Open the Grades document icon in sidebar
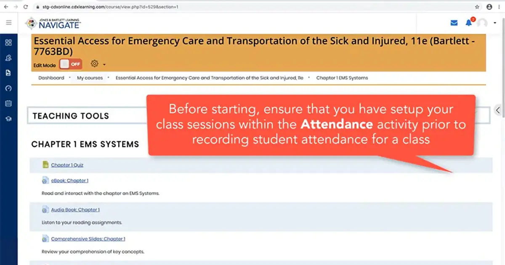This screenshot has height=265, width=505. [x=9, y=73]
